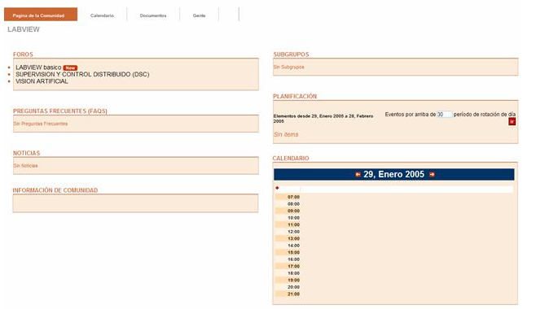Click the rotation period days input field
536x309 pixels.
[445, 115]
